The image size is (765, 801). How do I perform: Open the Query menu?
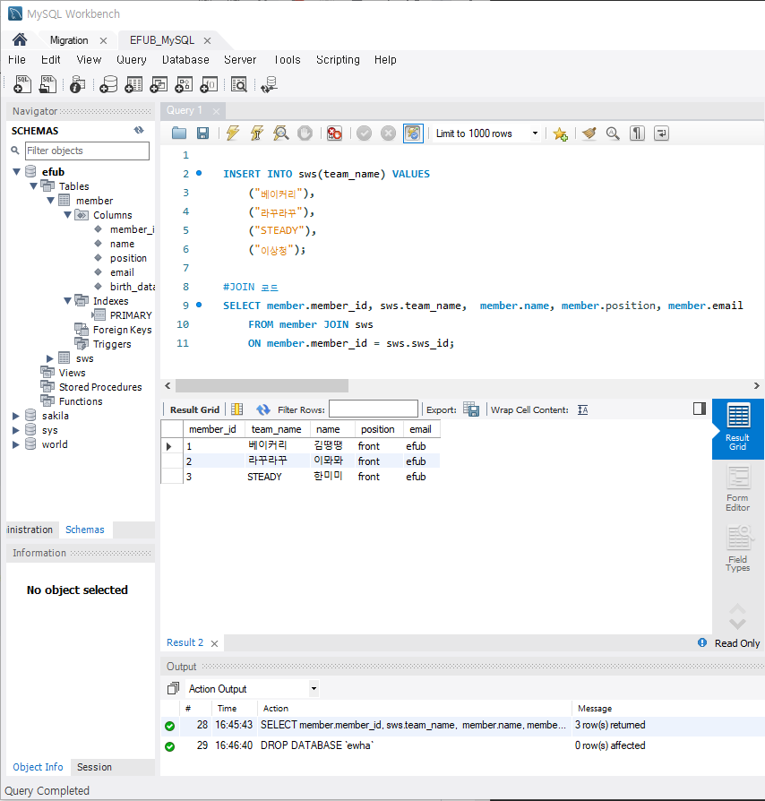tap(132, 60)
